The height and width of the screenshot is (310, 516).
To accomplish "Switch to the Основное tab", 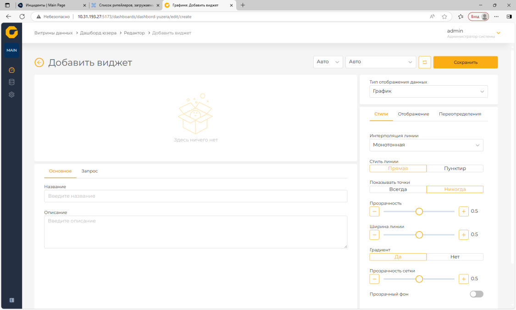I will 60,171.
